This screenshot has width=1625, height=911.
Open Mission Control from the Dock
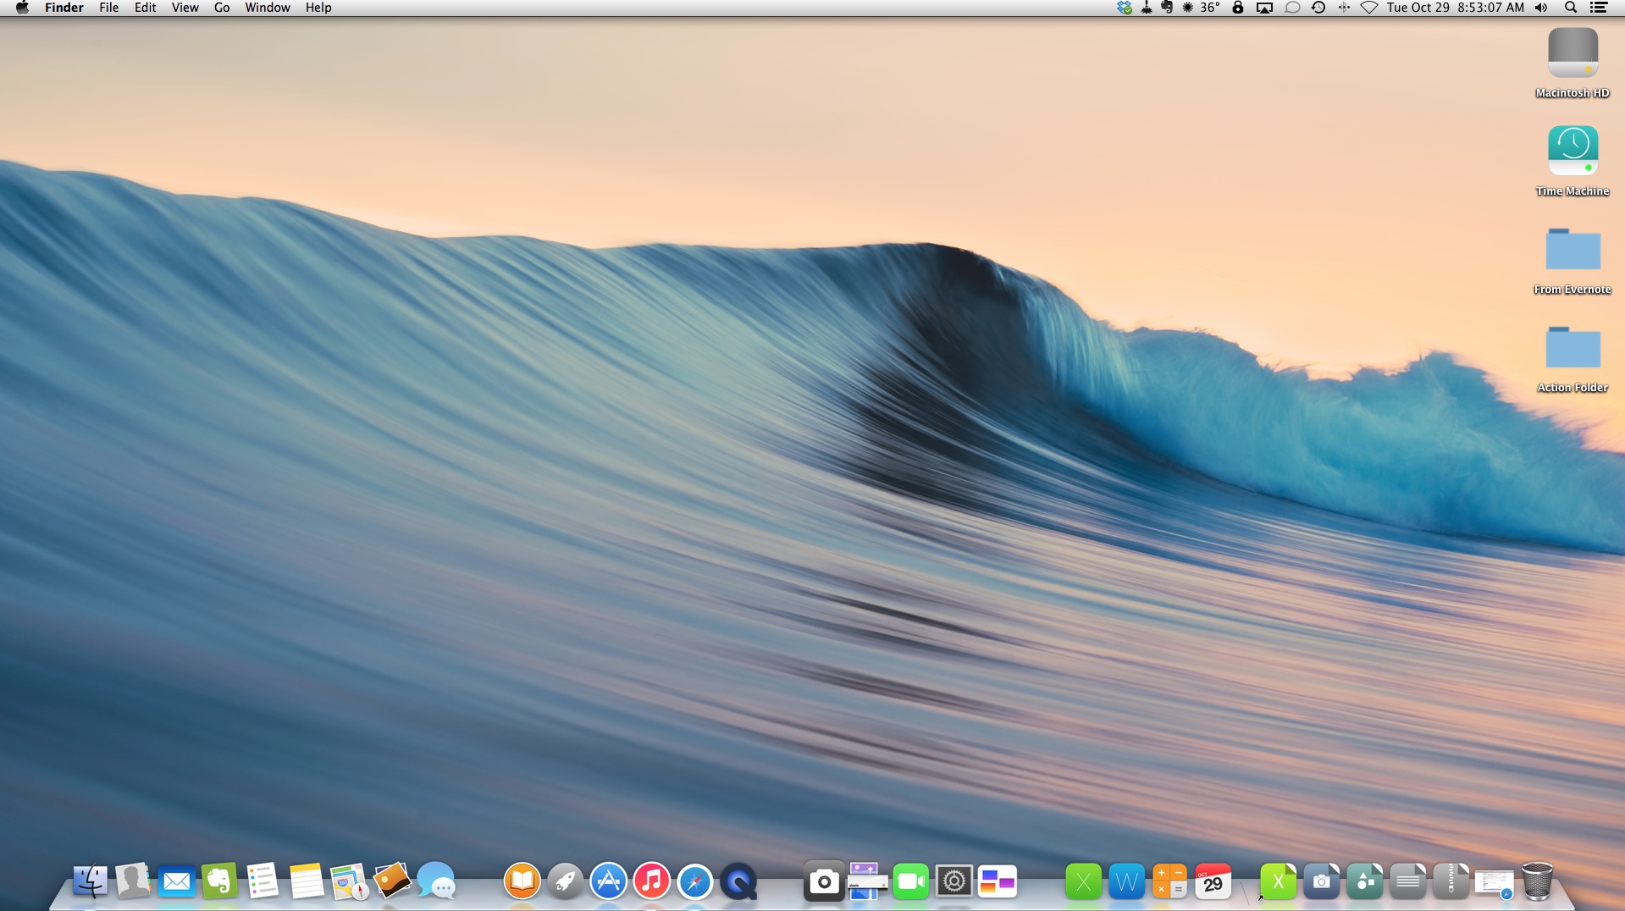998,881
